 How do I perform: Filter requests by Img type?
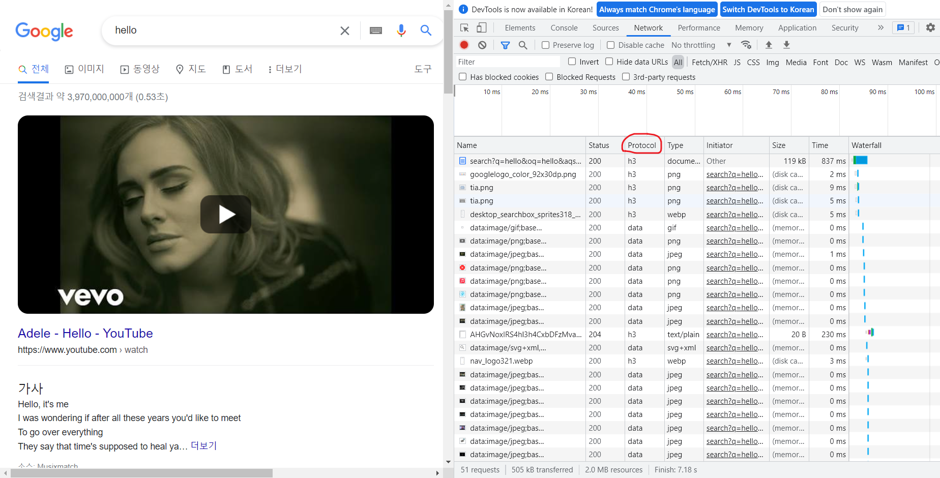[x=773, y=62]
